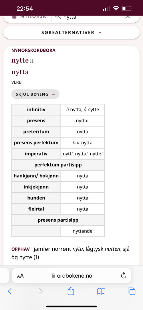Open the Safari share sheet icon
Viewport: 143px width, 310px height.
click(x=71, y=291)
